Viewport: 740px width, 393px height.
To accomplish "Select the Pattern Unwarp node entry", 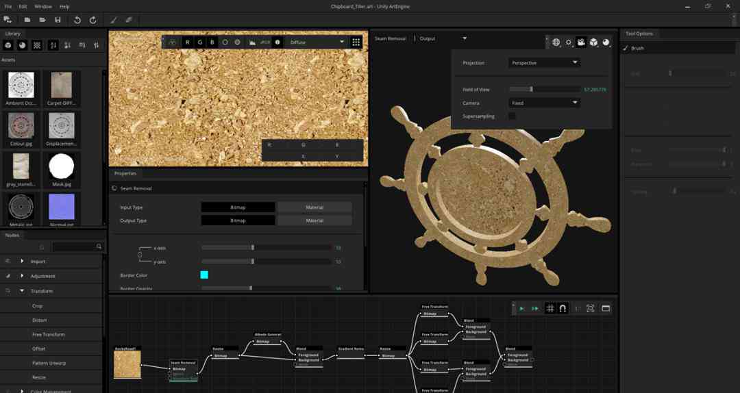I will coord(51,364).
